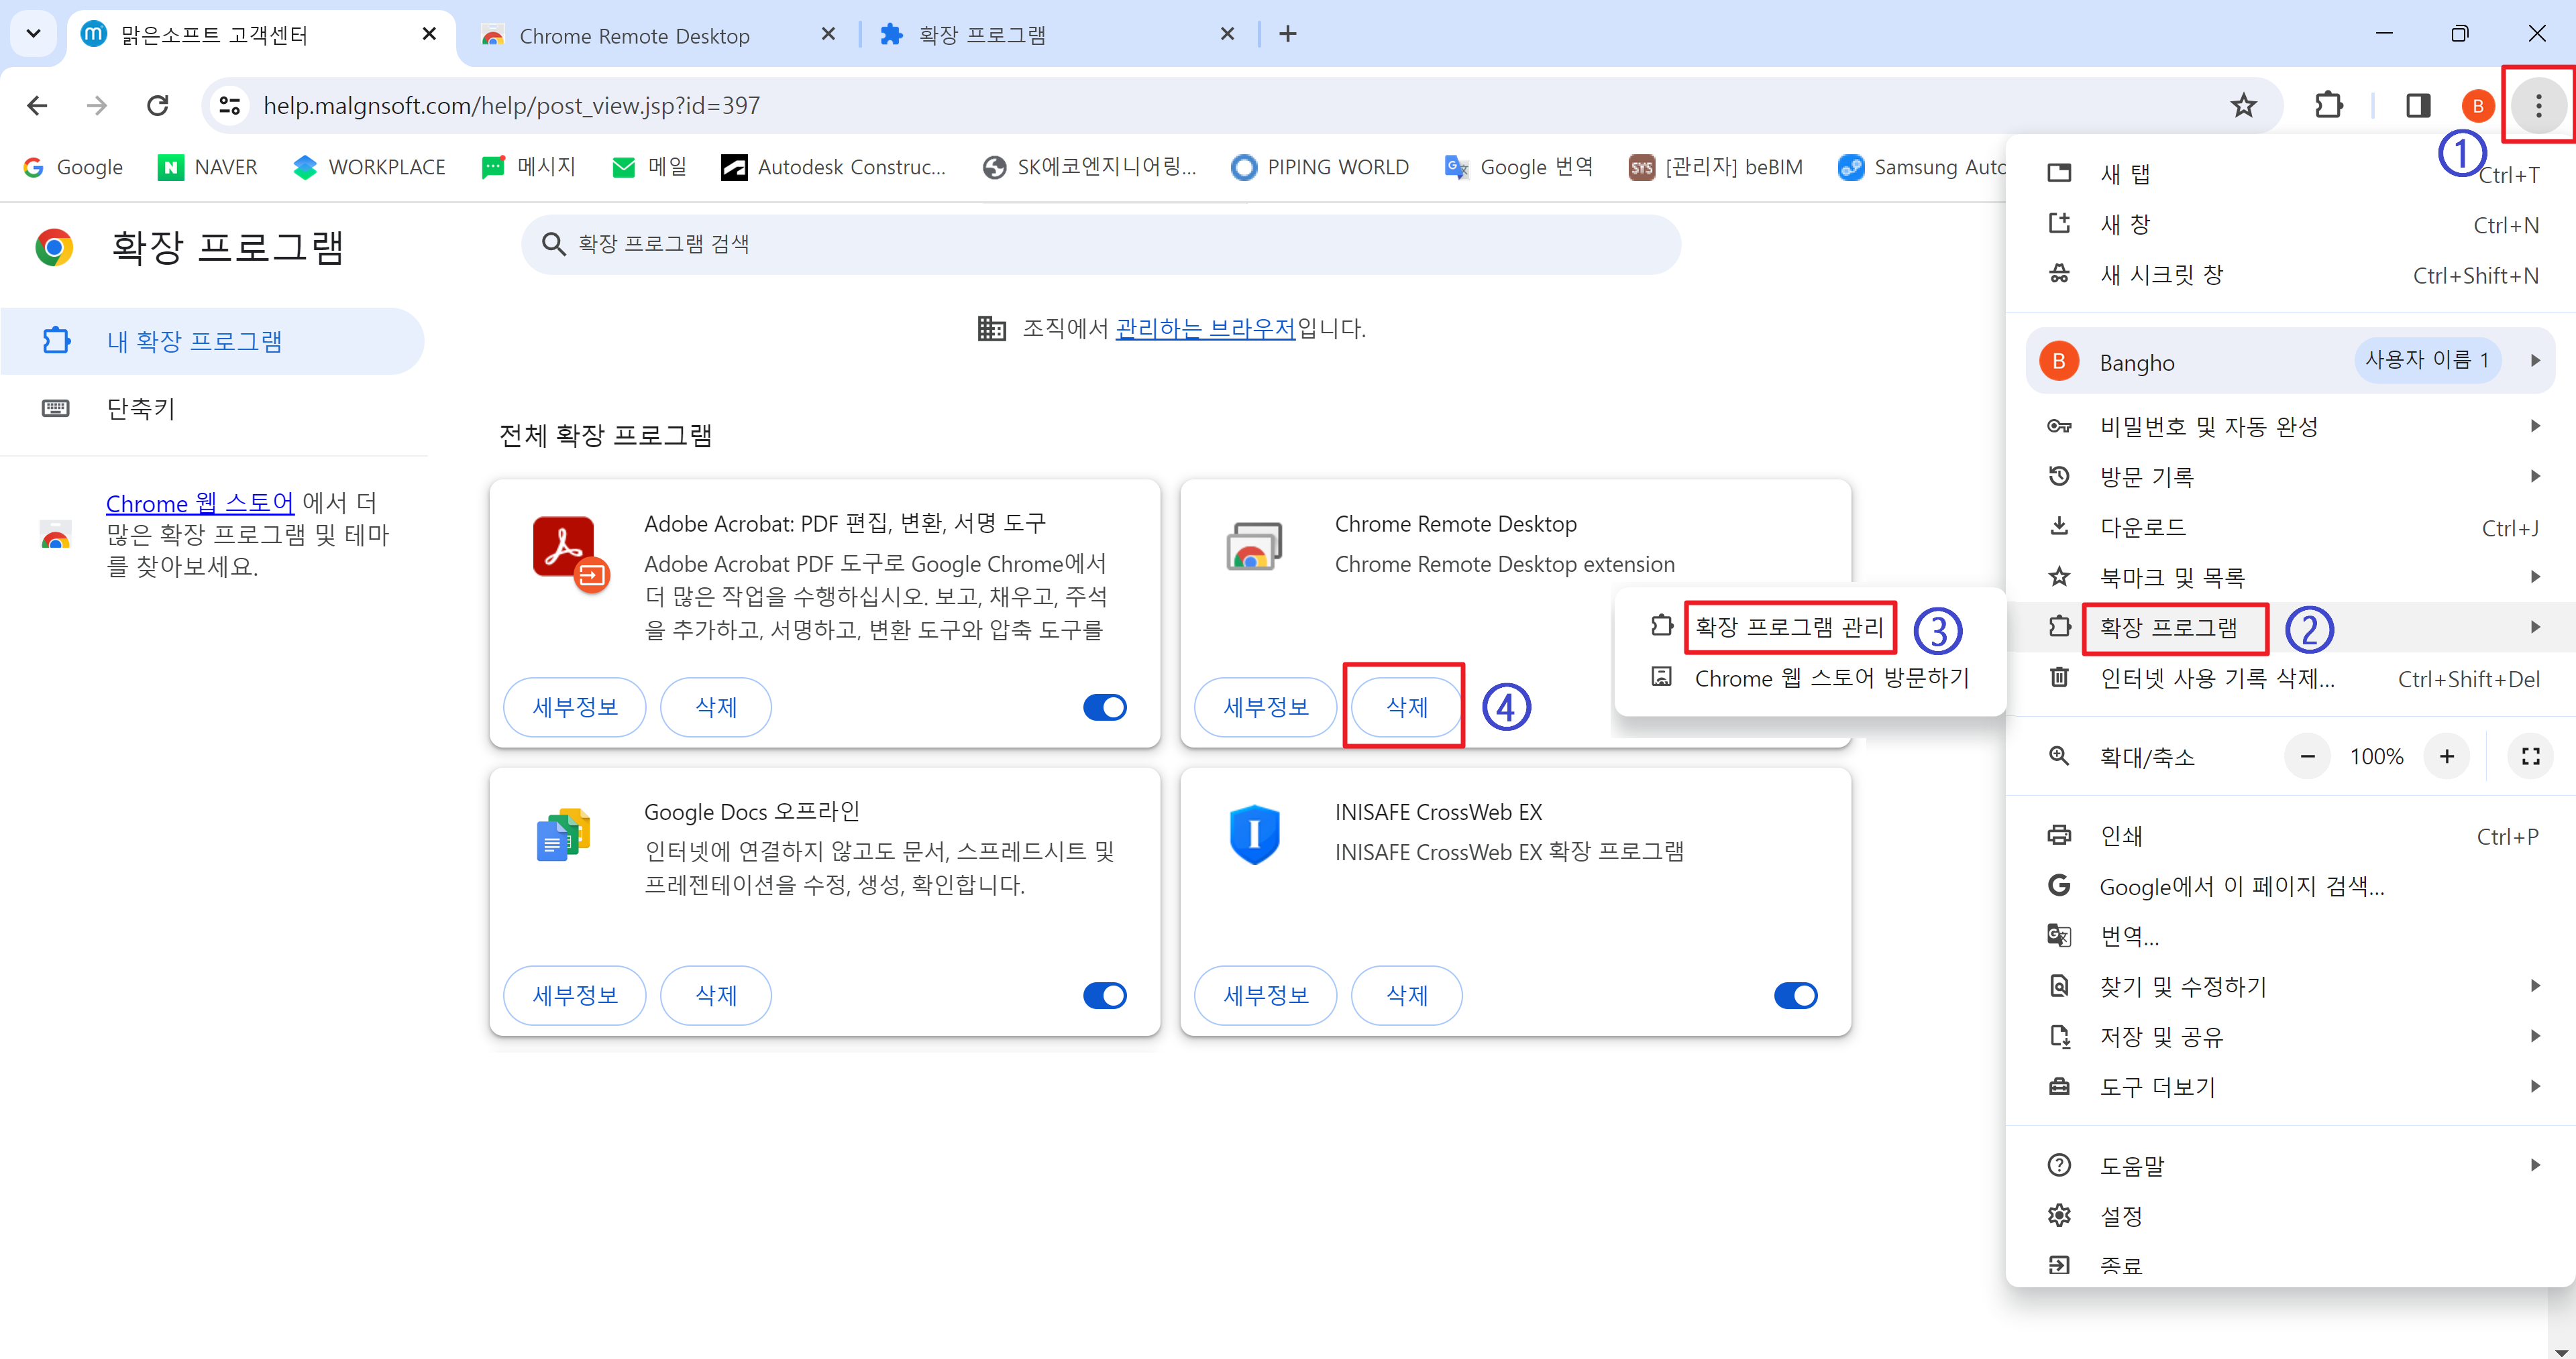Screen dimensions: 2576x1359
Task: Close the 확장 프로그램 tab
Action: 1227,34
